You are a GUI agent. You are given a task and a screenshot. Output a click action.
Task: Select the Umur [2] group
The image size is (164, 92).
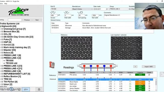(8, 84)
